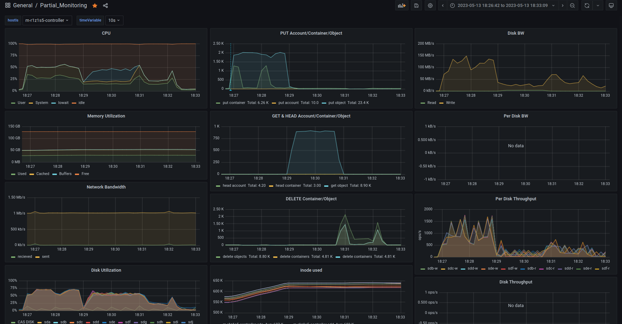Refresh the dashboard
Viewport: 622px width, 324px height.
tap(587, 6)
